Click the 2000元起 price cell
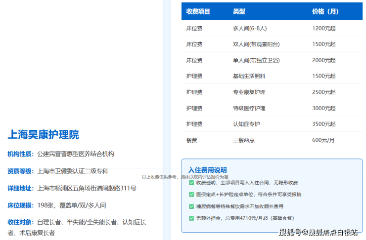This screenshot has width=366, height=240. (x=324, y=60)
